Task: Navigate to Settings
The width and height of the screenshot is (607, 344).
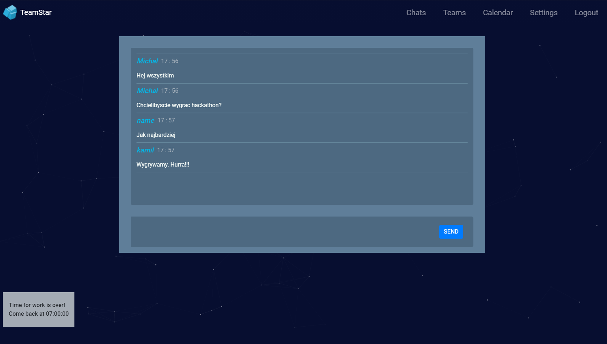Action: point(543,13)
